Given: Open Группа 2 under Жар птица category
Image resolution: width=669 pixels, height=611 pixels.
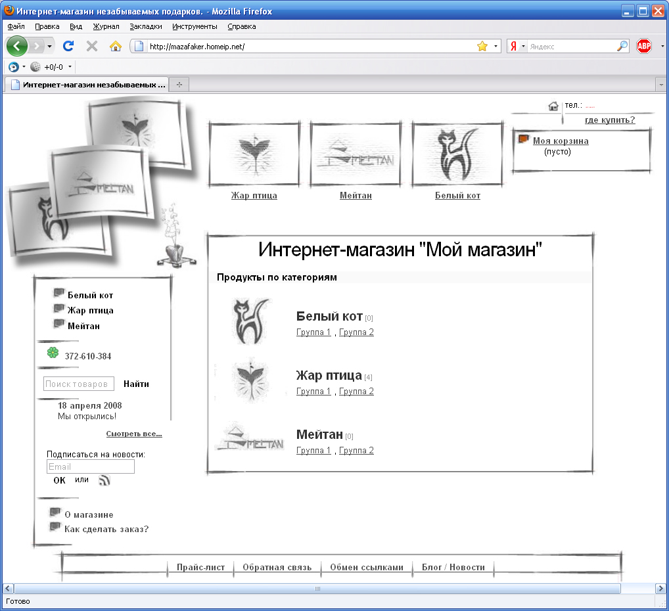Looking at the screenshot, I should 356,392.
